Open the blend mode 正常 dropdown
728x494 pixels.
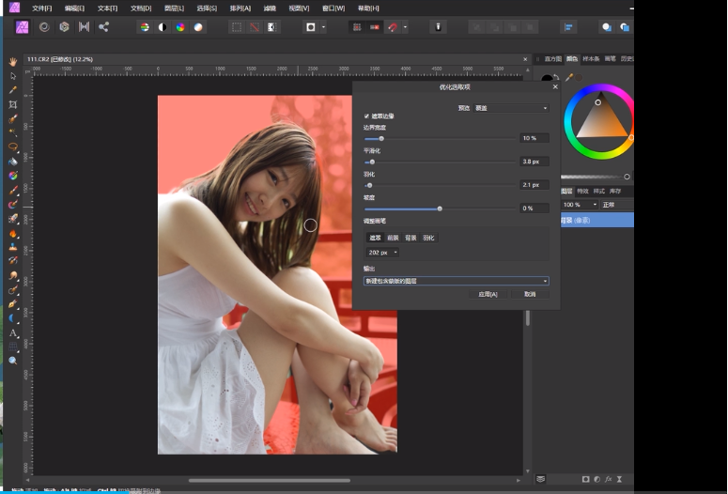pyautogui.click(x=617, y=205)
